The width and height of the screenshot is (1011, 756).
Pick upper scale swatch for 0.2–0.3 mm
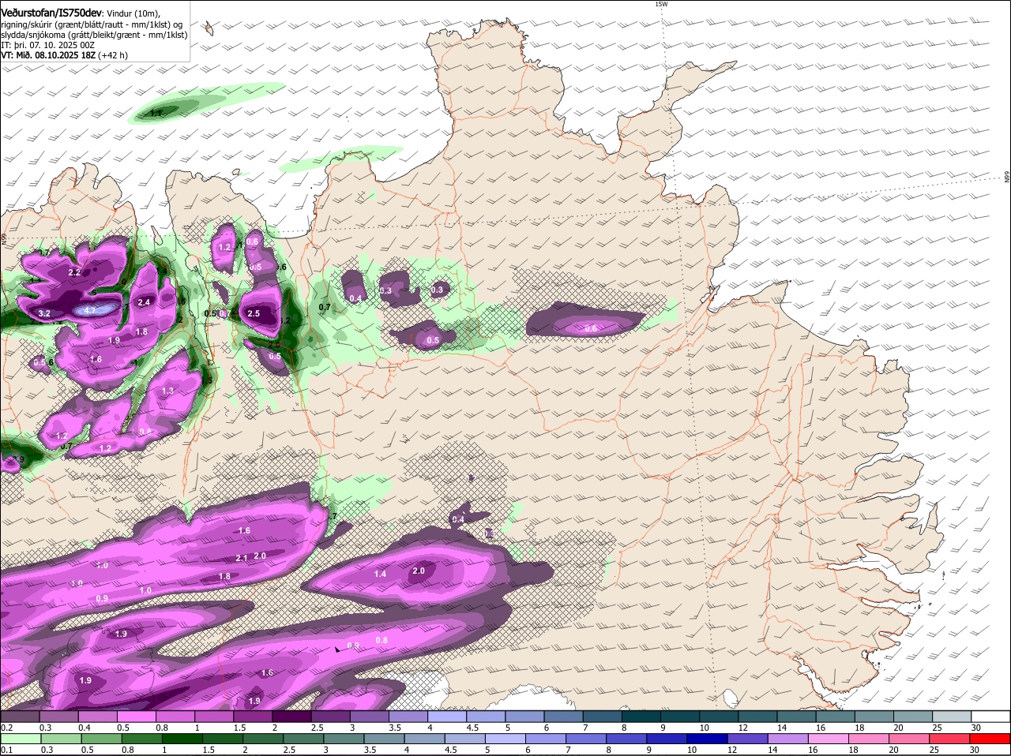[x=20, y=716]
